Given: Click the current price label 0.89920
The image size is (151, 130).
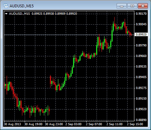Looking at the screenshot, I should [x=141, y=35].
